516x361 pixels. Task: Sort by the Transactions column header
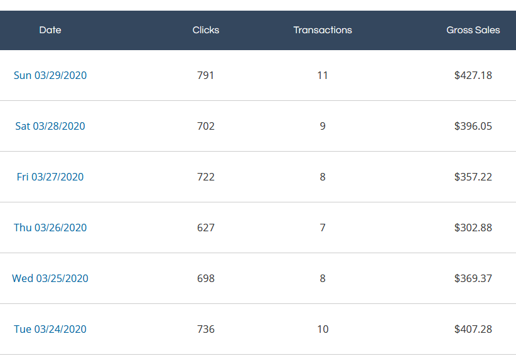(323, 30)
